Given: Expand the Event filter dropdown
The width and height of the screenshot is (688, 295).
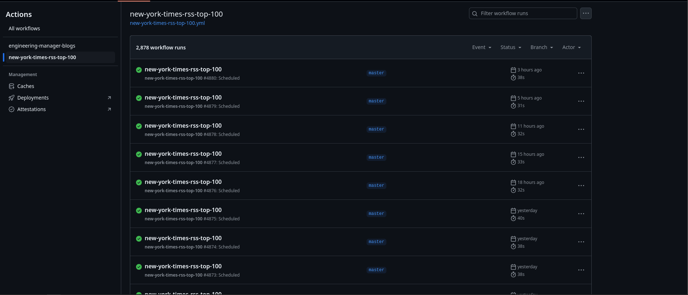Looking at the screenshot, I should [x=482, y=47].
